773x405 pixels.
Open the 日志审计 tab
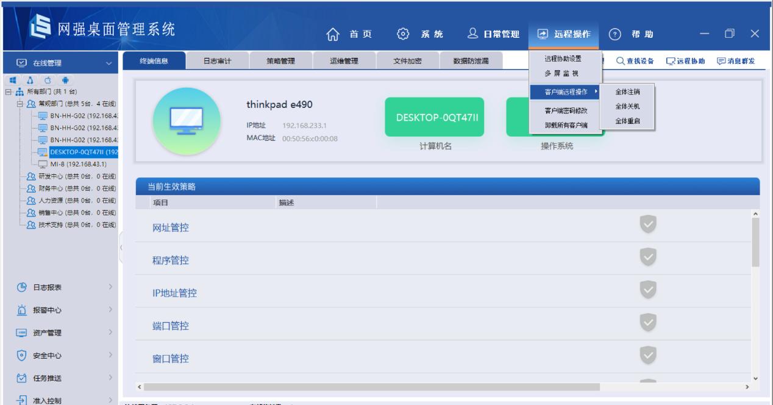pos(218,60)
